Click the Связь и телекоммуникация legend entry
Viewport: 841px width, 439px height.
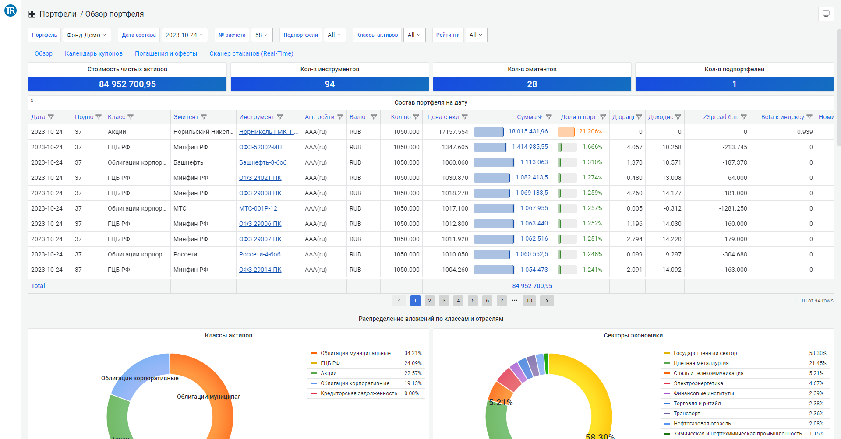click(709, 373)
